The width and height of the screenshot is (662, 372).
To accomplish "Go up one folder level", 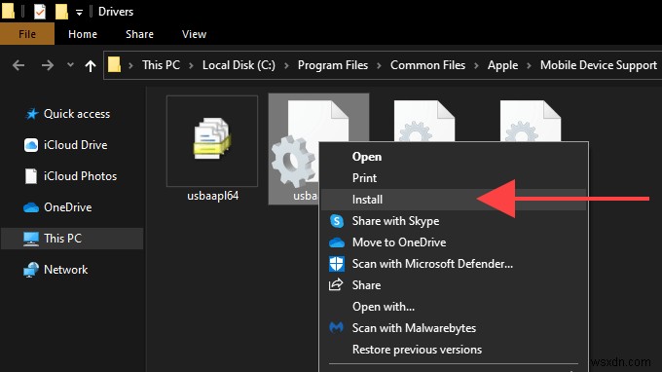I will (x=90, y=65).
